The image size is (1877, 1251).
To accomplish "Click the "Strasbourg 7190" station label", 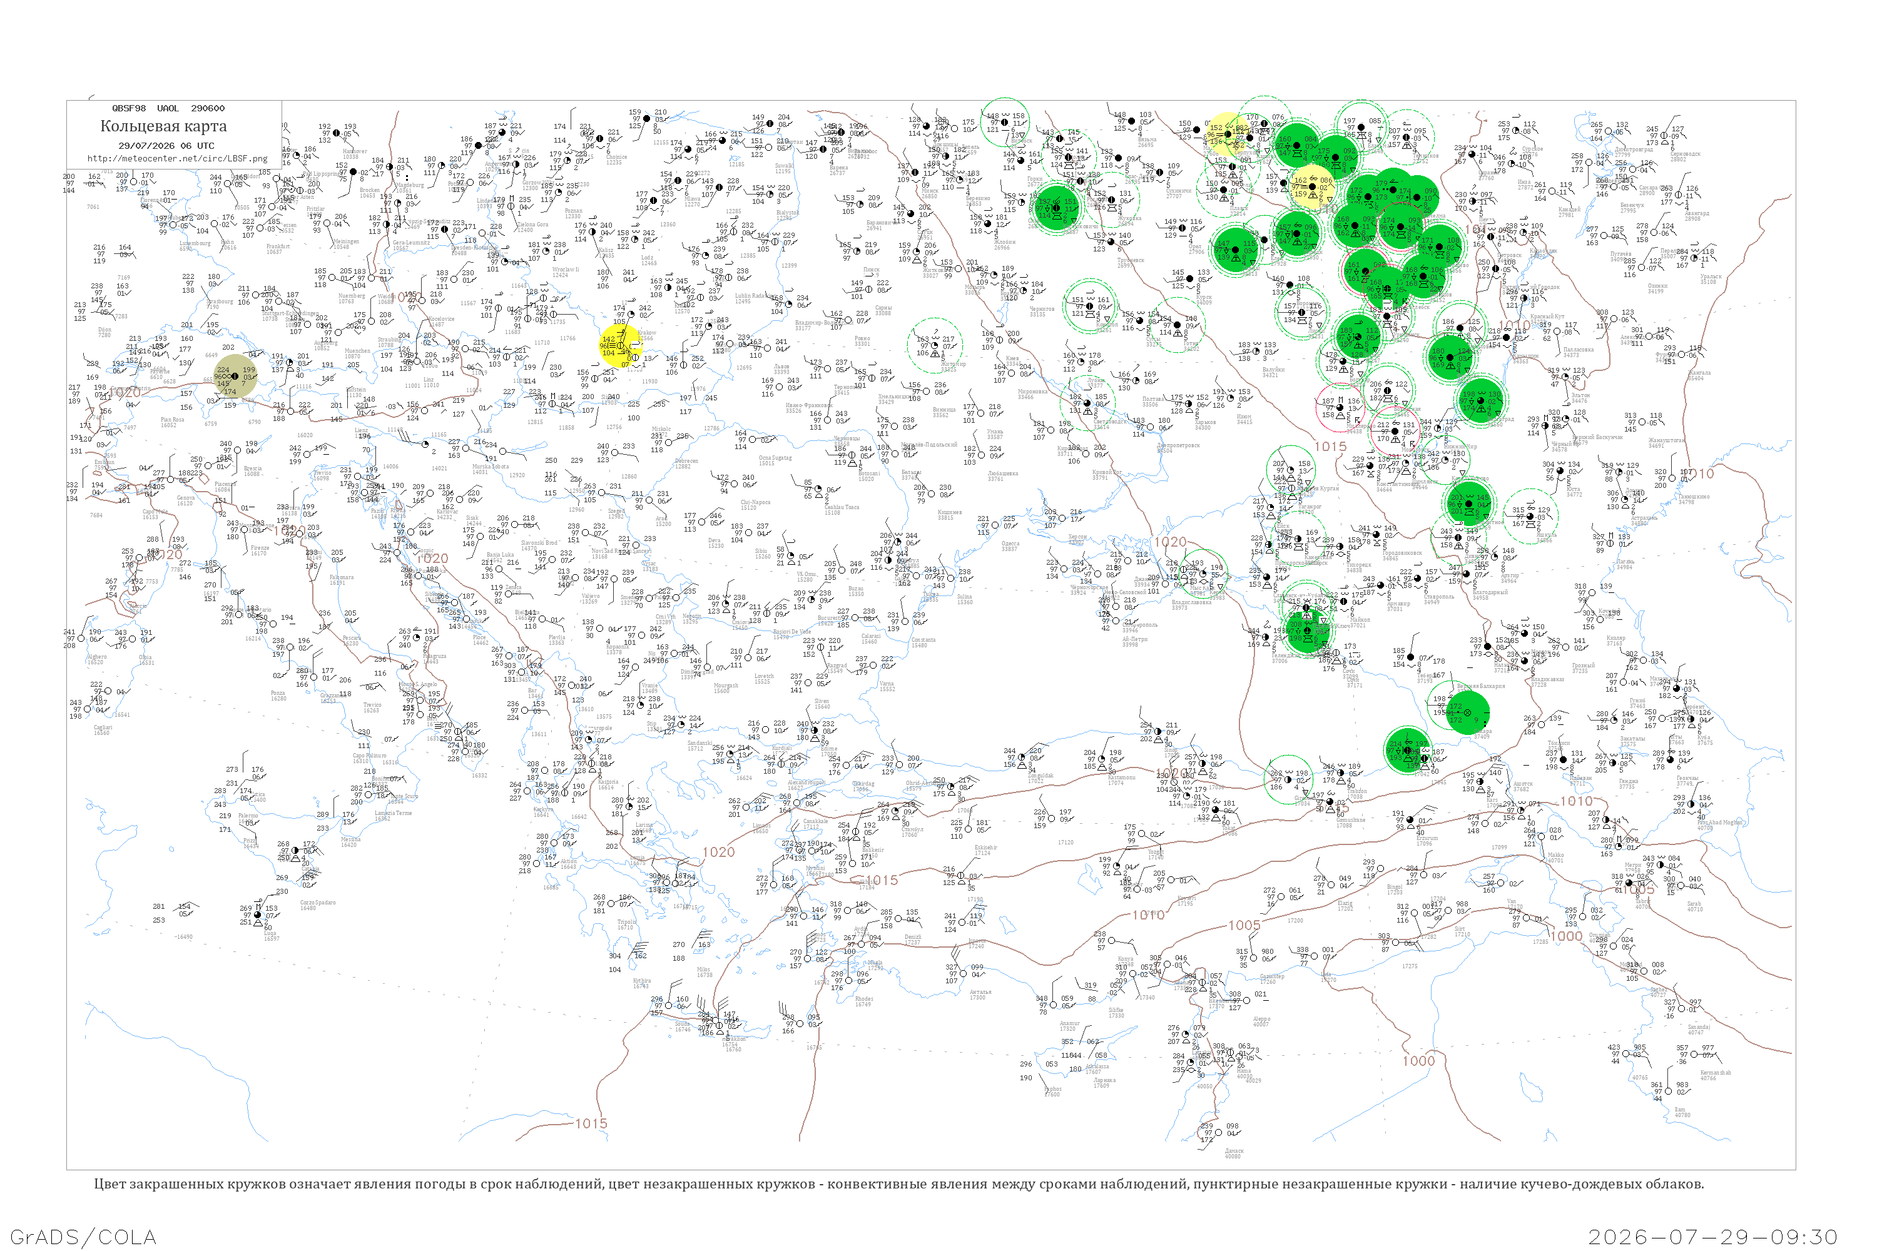I will [x=218, y=304].
